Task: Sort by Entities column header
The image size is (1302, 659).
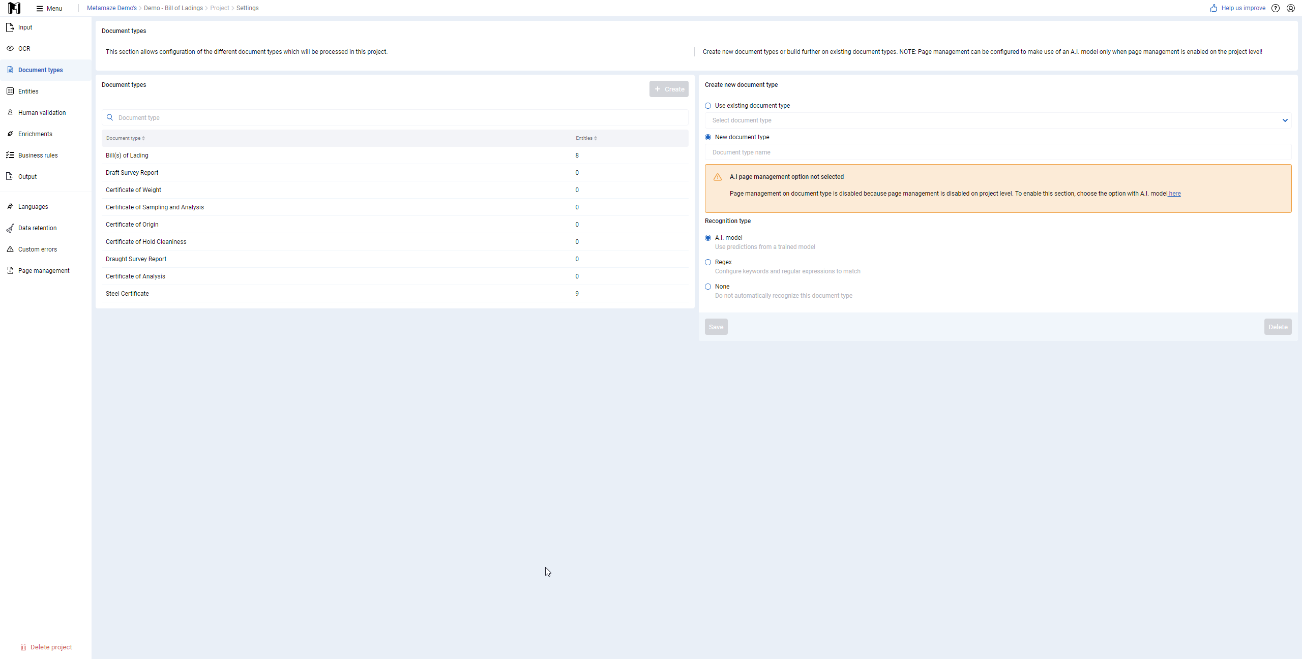Action: 586,138
